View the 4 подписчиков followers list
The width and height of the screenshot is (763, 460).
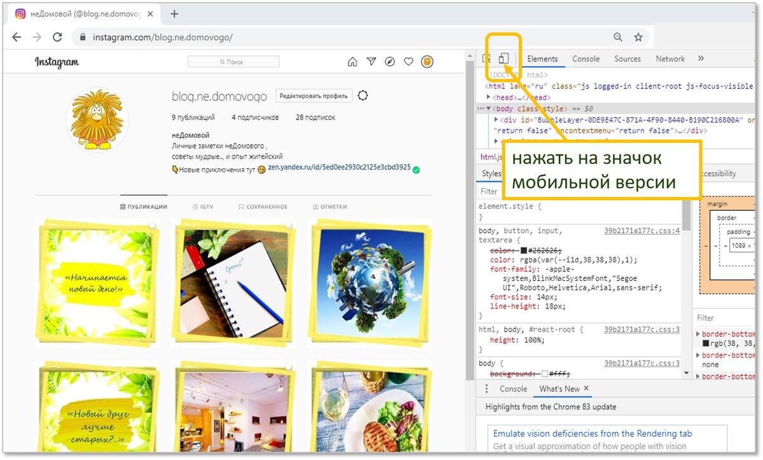[255, 118]
